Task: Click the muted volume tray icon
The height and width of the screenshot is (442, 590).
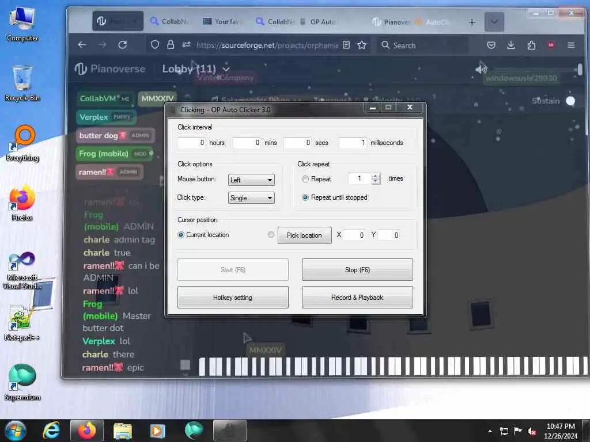Action: click(532, 431)
